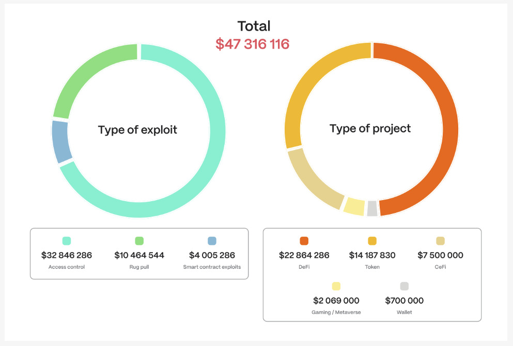
Task: Click the $2 069 000 Gaming value label
Action: click(336, 300)
